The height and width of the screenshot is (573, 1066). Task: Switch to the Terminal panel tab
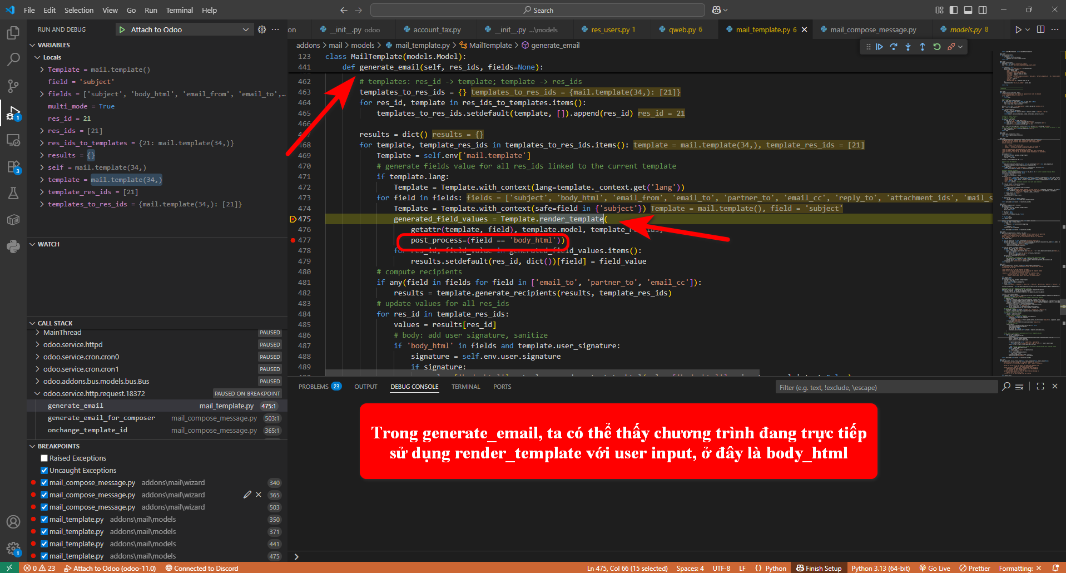465,387
